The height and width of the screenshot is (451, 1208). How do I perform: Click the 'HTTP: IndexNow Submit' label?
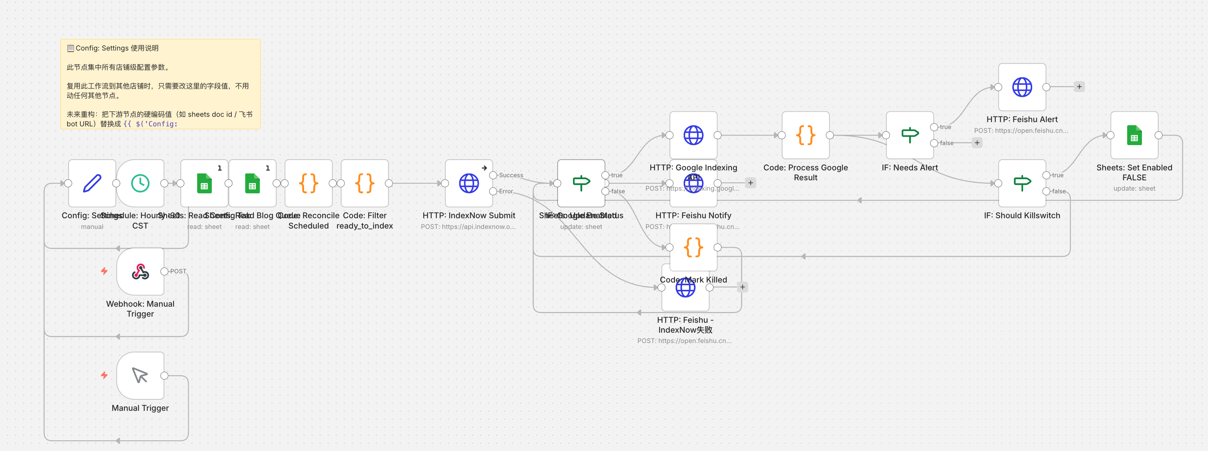tap(469, 216)
